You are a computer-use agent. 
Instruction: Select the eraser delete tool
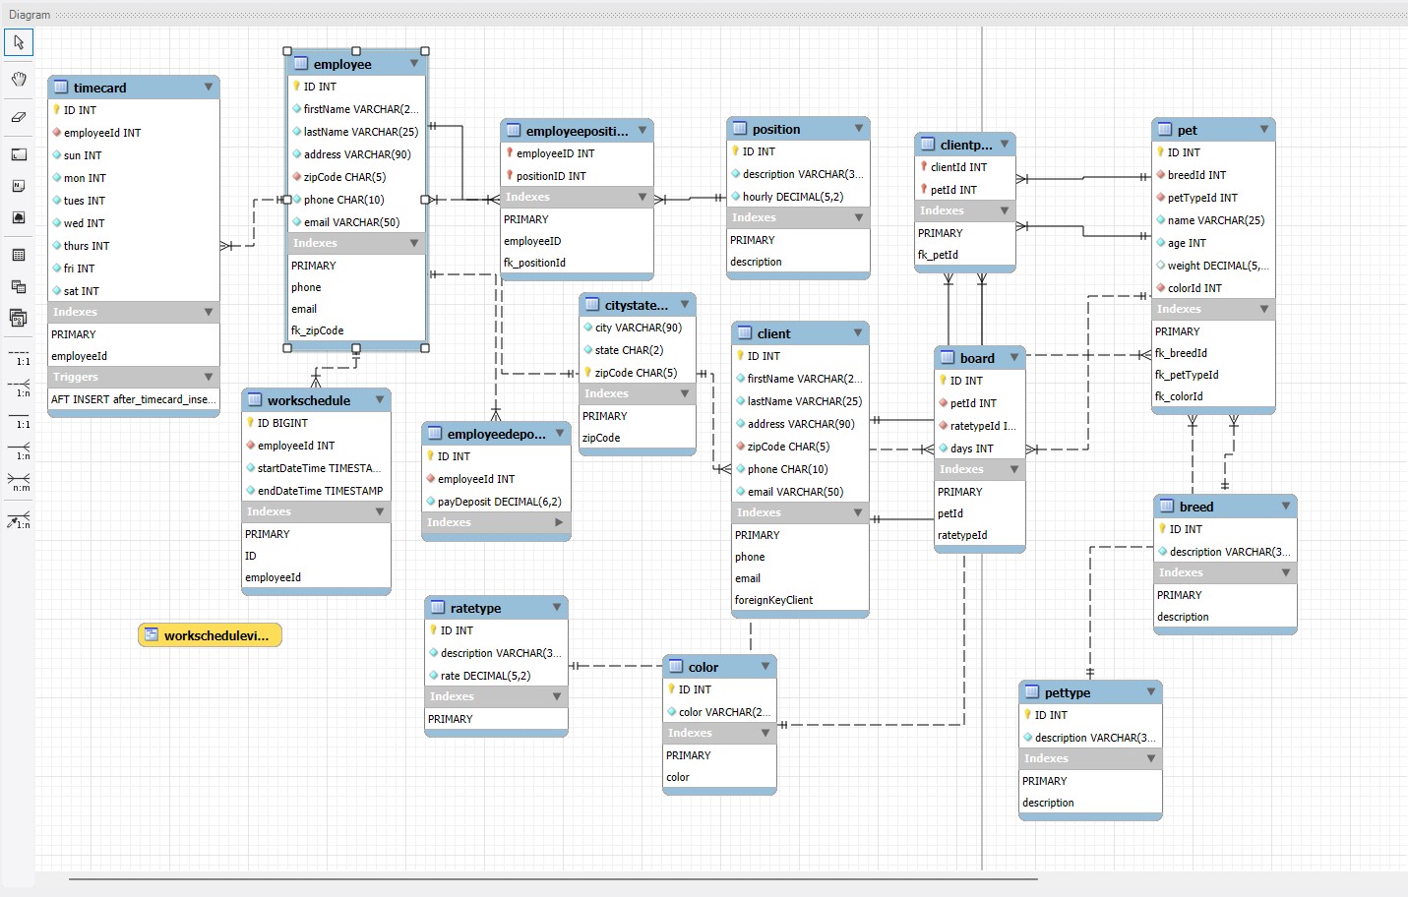18,117
